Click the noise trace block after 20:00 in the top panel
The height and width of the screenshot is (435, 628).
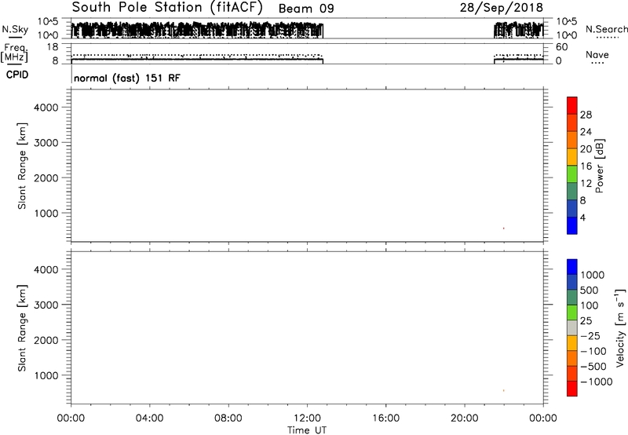[519, 30]
